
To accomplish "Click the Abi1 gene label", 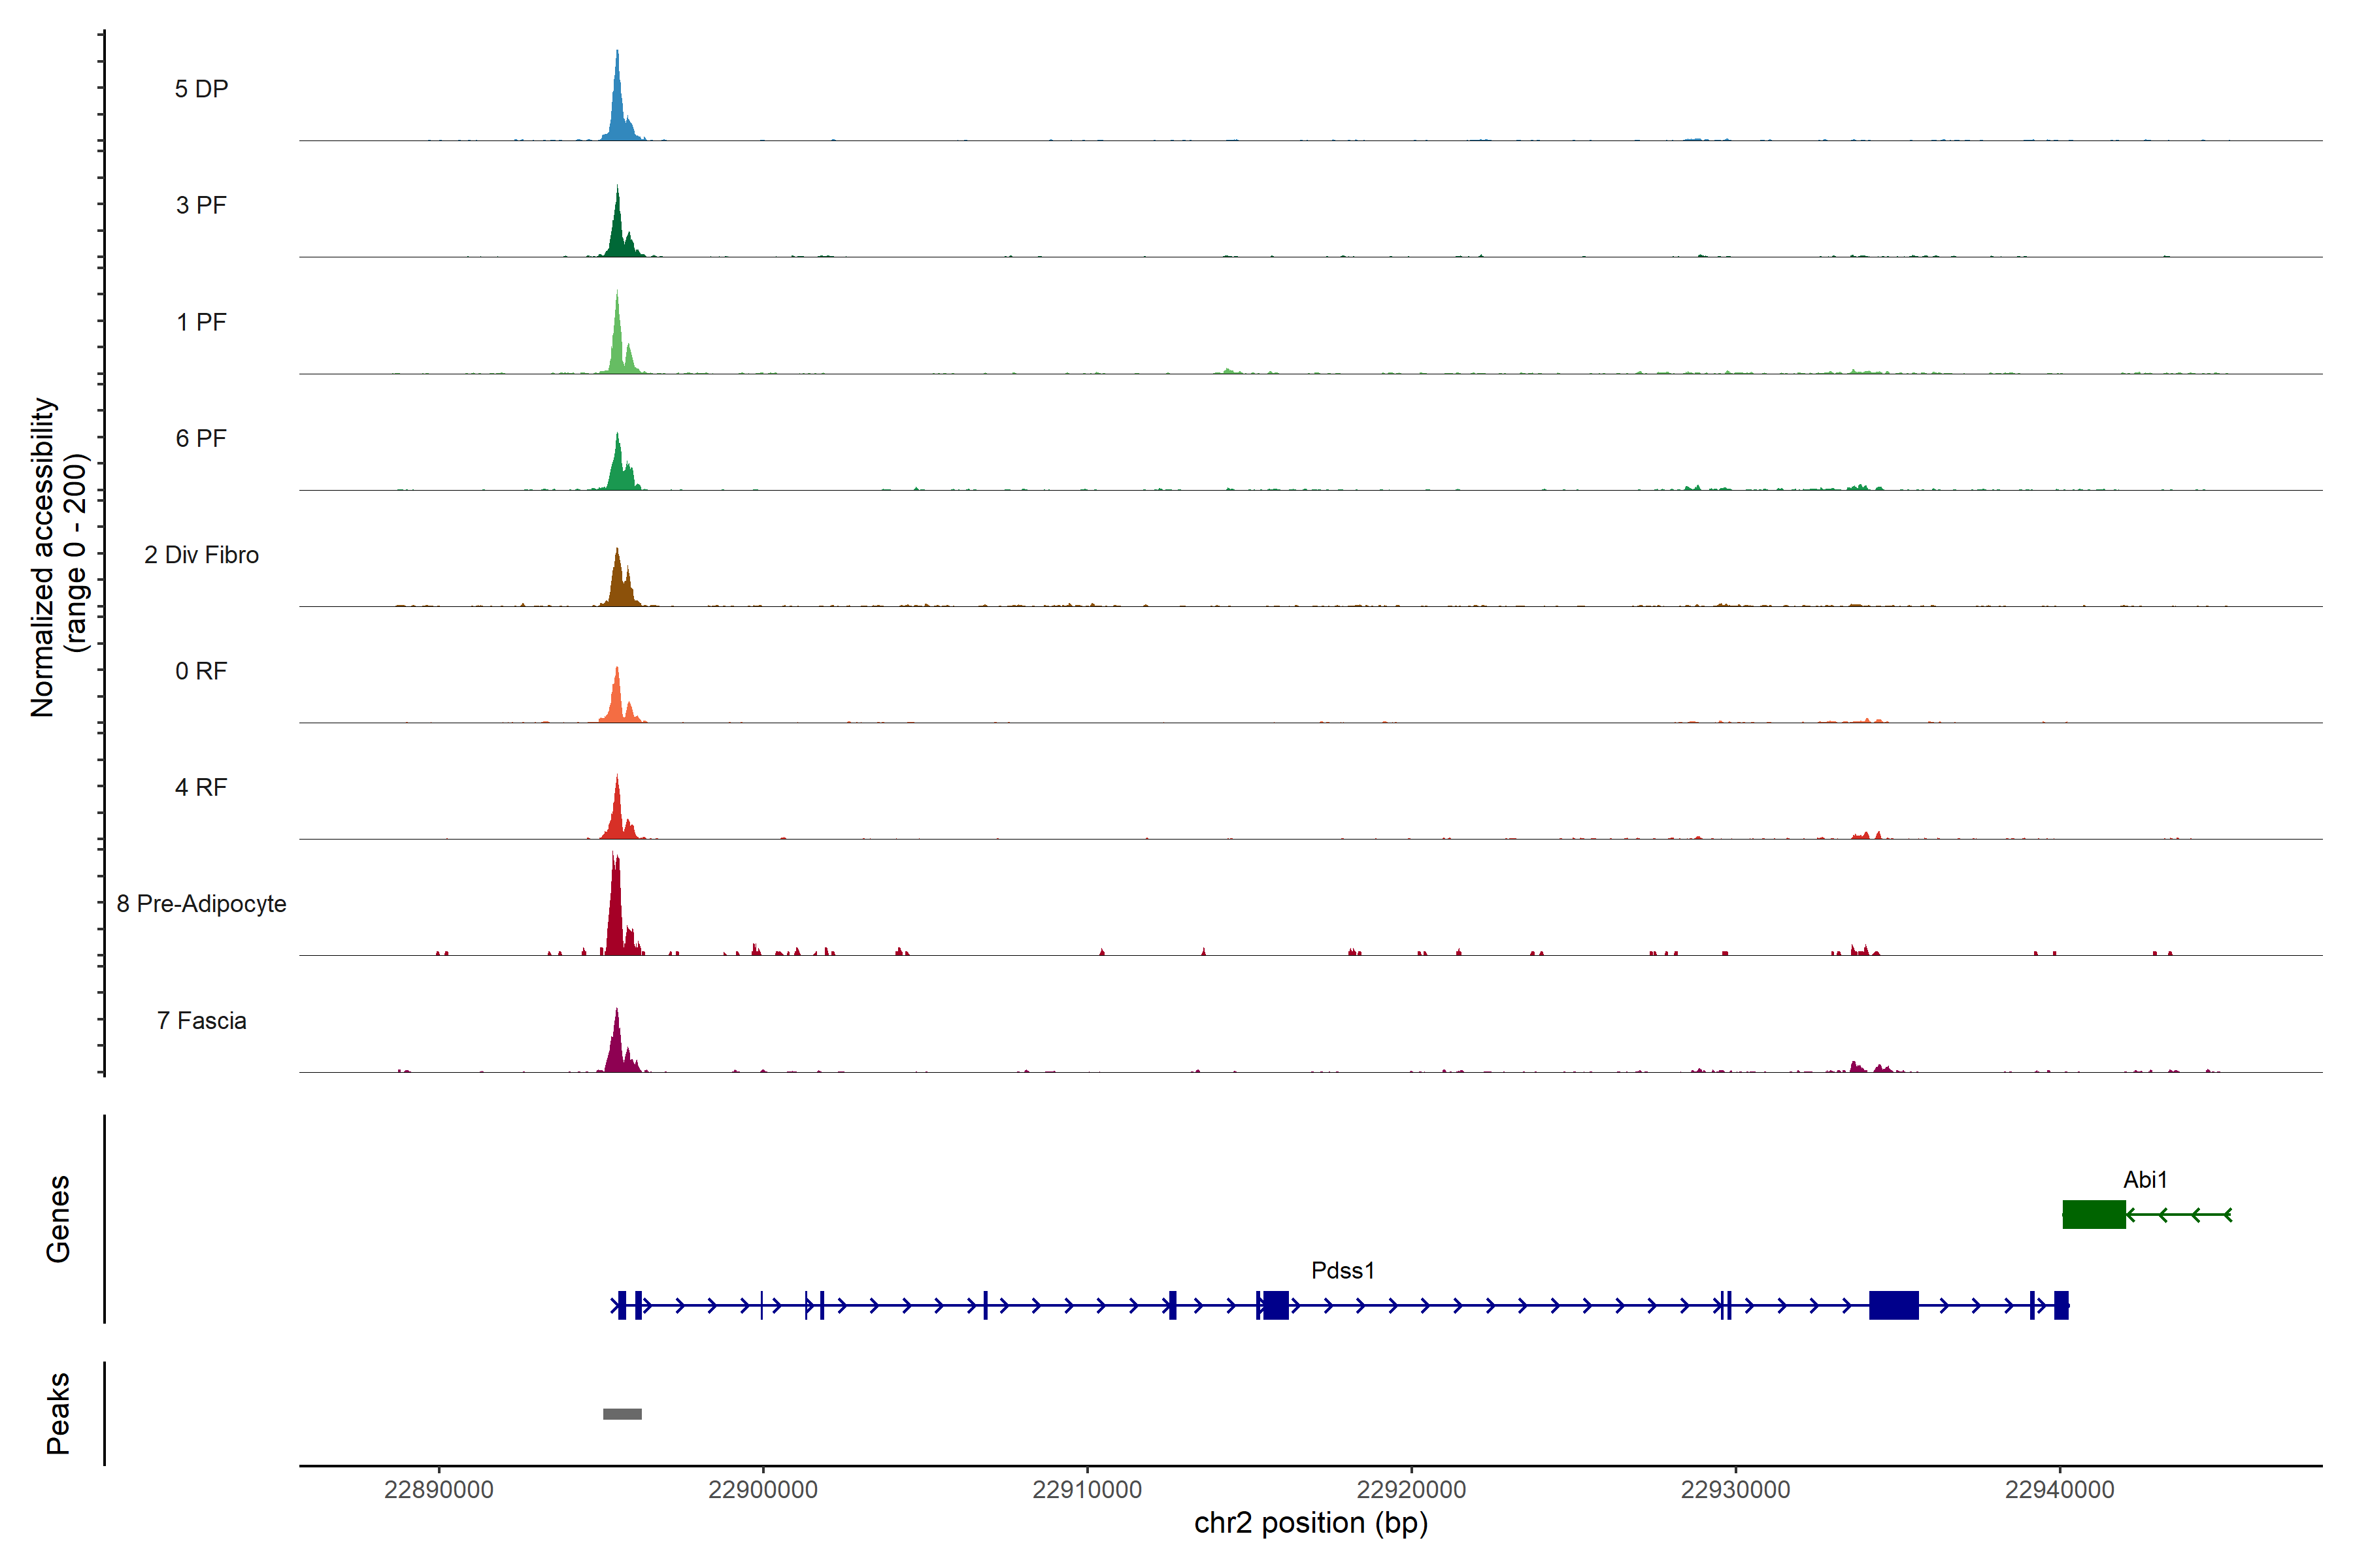I will (2145, 1180).
